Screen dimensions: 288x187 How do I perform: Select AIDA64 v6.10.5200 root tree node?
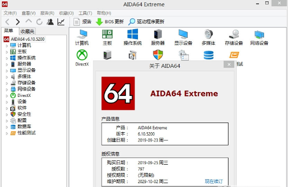tap(24, 39)
